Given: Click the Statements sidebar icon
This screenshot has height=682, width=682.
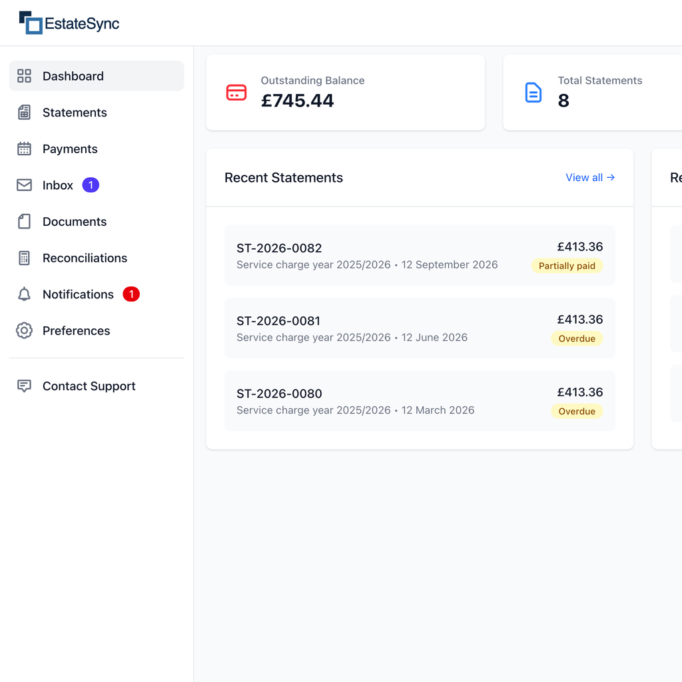Looking at the screenshot, I should click(24, 112).
